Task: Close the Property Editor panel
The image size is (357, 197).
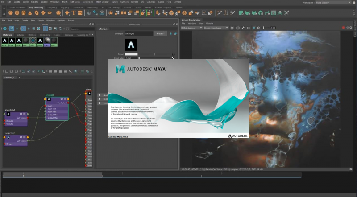Action: pos(177,24)
